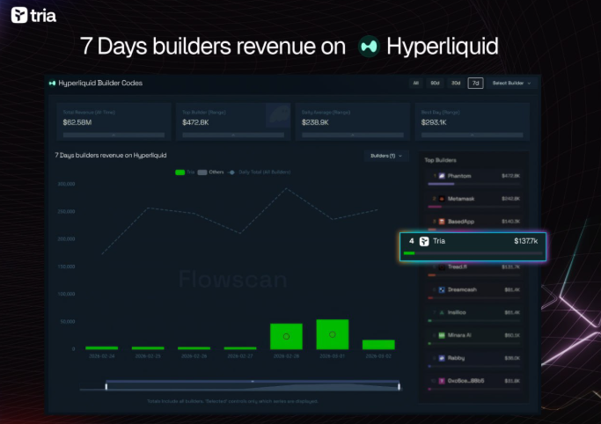This screenshot has width=601, height=424.
Task: Click the left handle of date range slider
Action: click(x=106, y=385)
